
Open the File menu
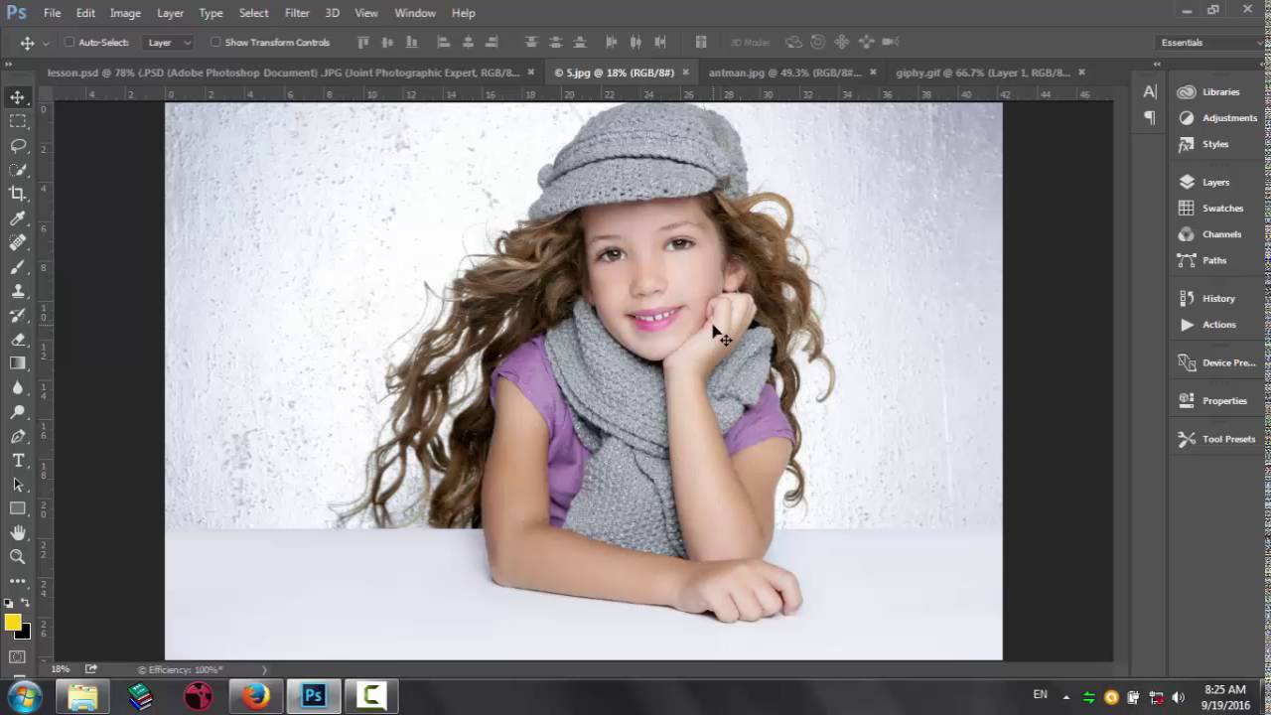pyautogui.click(x=52, y=13)
